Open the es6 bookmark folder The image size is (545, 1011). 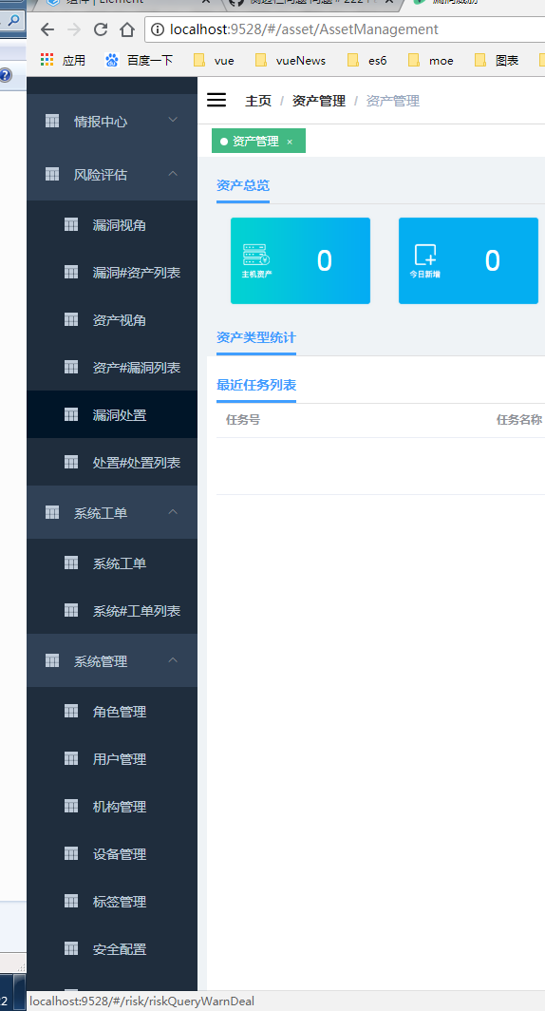coord(366,61)
